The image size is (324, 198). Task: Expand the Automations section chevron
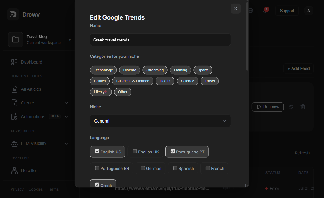click(x=66, y=117)
